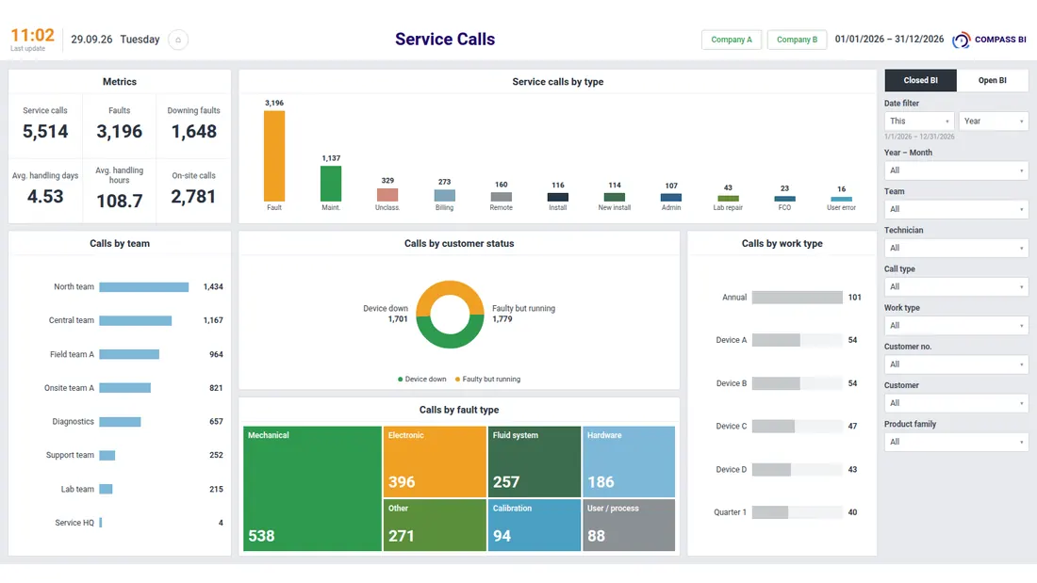The image size is (1037, 583).
Task: Select the Onsite team A bar
Action: pos(125,388)
